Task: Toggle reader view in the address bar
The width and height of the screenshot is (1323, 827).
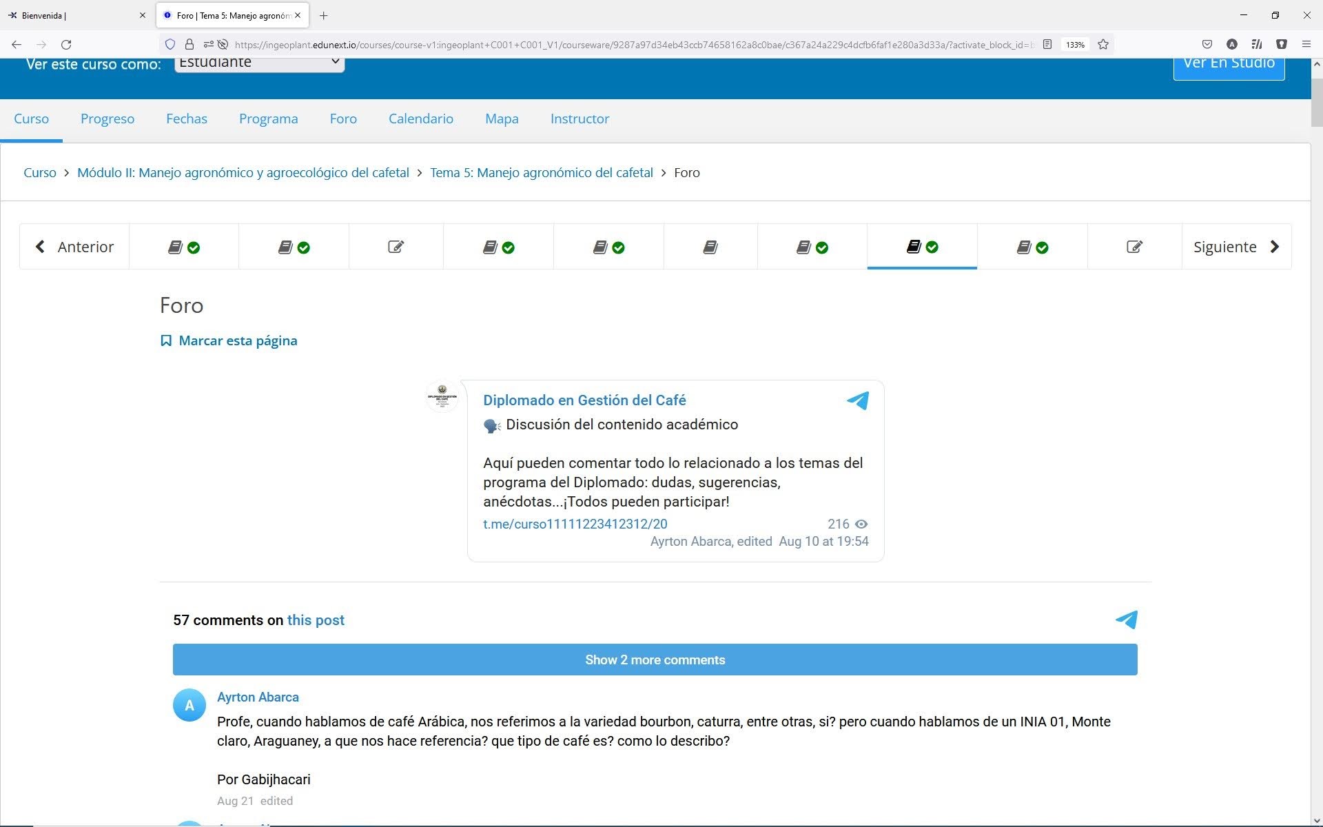Action: tap(1047, 44)
